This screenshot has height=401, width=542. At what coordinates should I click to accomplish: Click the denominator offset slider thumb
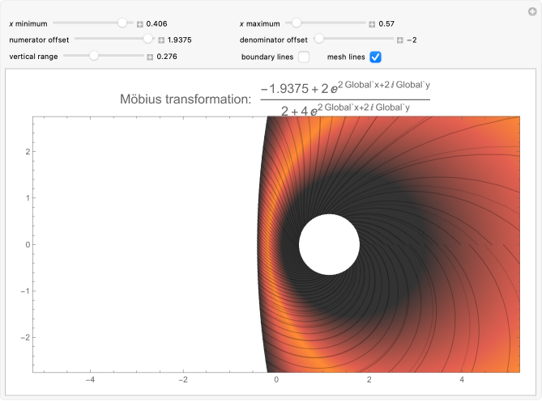319,39
